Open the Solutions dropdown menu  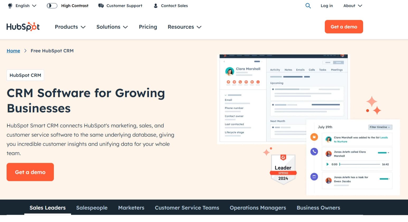(x=112, y=27)
